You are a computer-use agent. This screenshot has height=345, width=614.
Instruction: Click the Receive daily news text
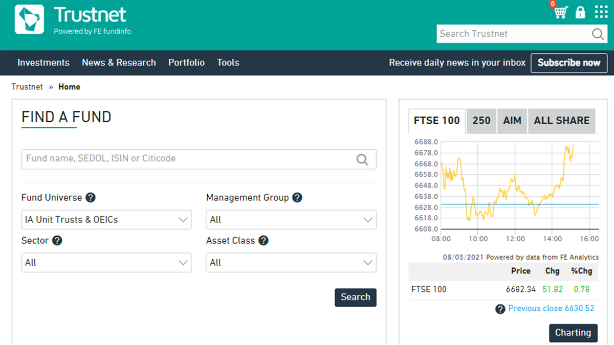coord(457,63)
